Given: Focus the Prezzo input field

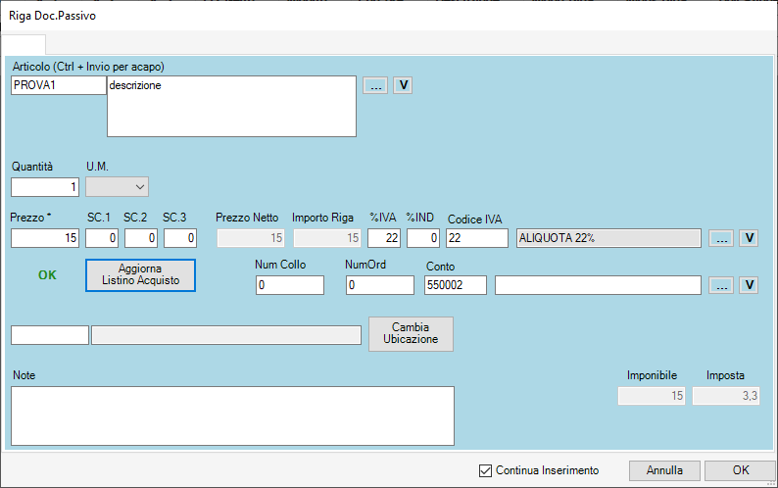Looking at the screenshot, I should pyautogui.click(x=45, y=238).
